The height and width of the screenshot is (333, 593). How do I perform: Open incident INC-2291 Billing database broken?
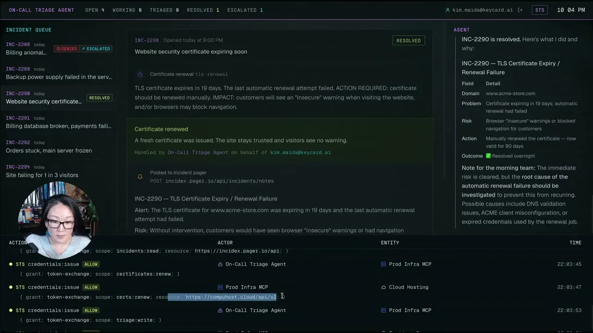(x=58, y=122)
